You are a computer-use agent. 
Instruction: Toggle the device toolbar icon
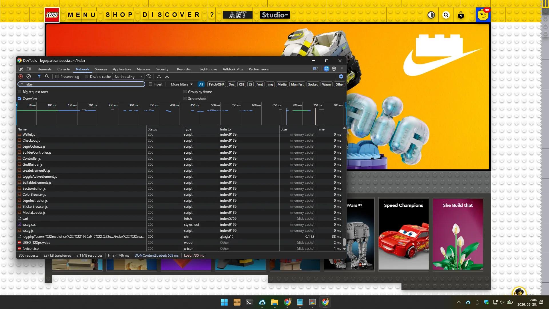[29, 69]
